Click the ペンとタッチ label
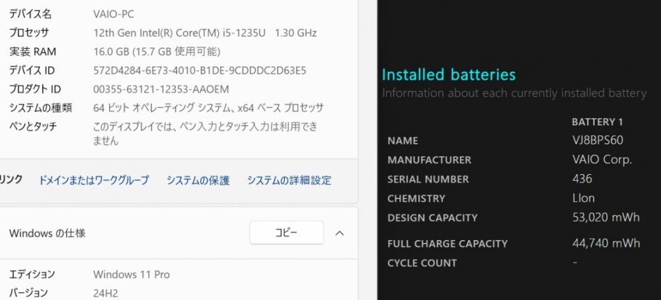The image size is (661, 300). (x=33, y=126)
